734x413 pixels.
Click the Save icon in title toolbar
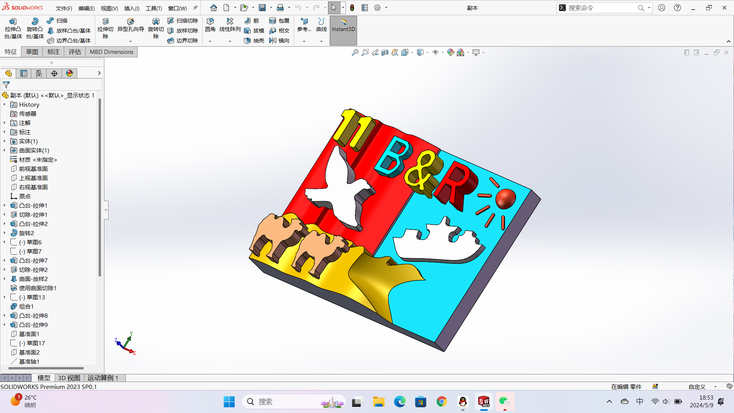point(262,8)
